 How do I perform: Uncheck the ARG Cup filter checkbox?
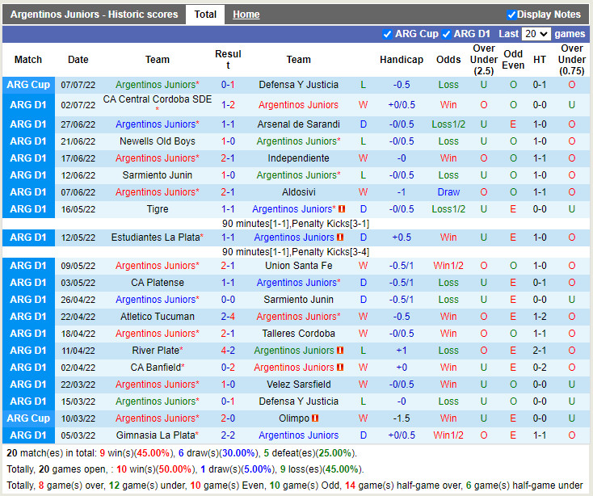[387, 34]
